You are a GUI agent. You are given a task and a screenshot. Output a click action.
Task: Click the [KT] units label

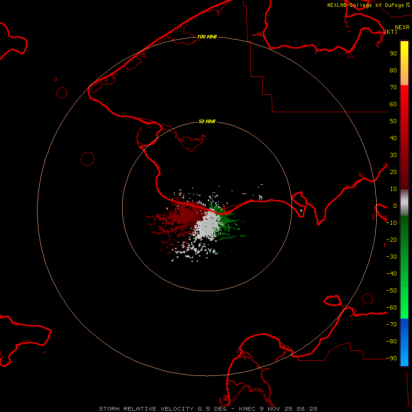(391, 32)
